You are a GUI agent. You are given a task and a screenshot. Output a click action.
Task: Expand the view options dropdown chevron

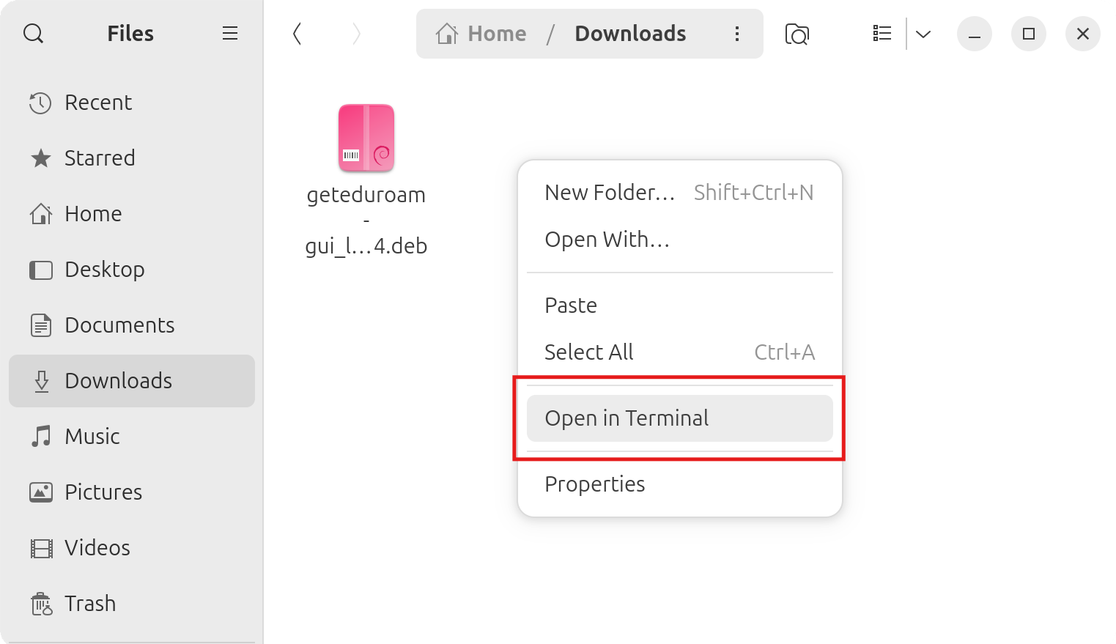[923, 34]
